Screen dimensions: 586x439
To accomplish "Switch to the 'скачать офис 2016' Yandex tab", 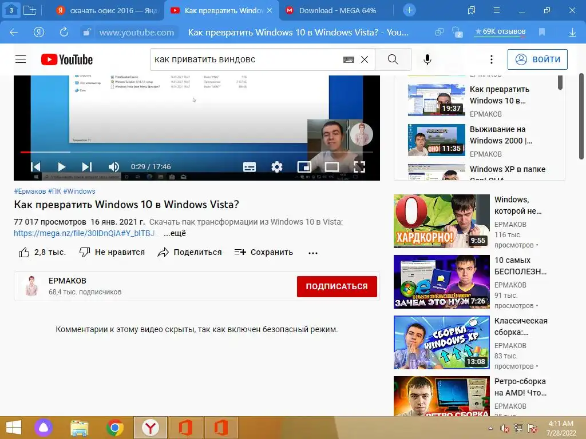I will tap(107, 10).
